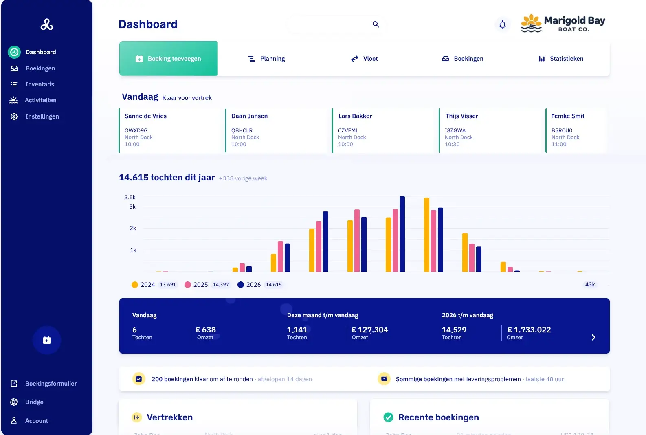646x435 pixels.
Task: Toggle the 2025 pink legend series
Action: (x=207, y=285)
